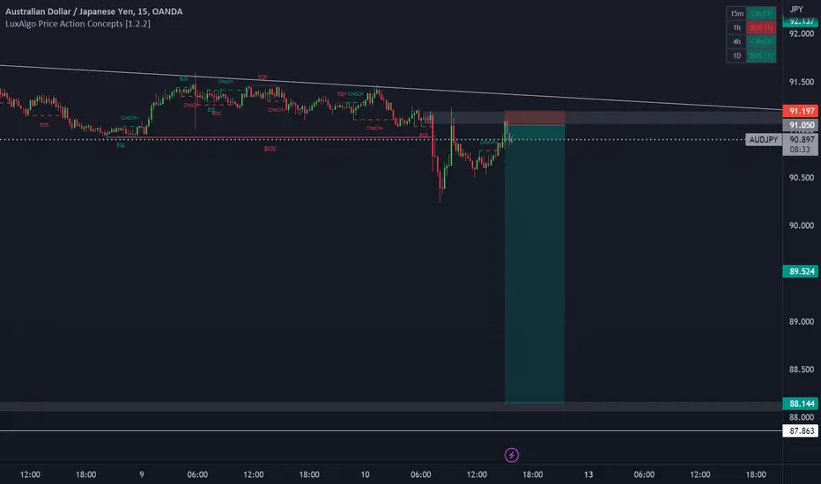The width and height of the screenshot is (821, 484).
Task: Click the 90.000 price axis label
Action: click(801, 225)
